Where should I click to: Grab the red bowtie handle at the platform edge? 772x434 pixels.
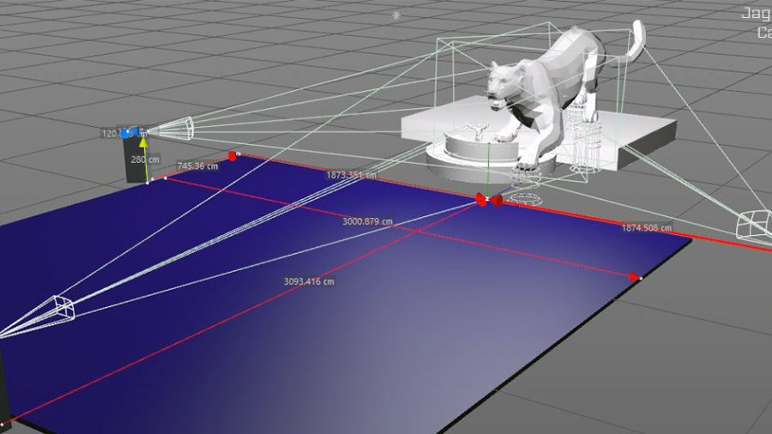coord(487,200)
